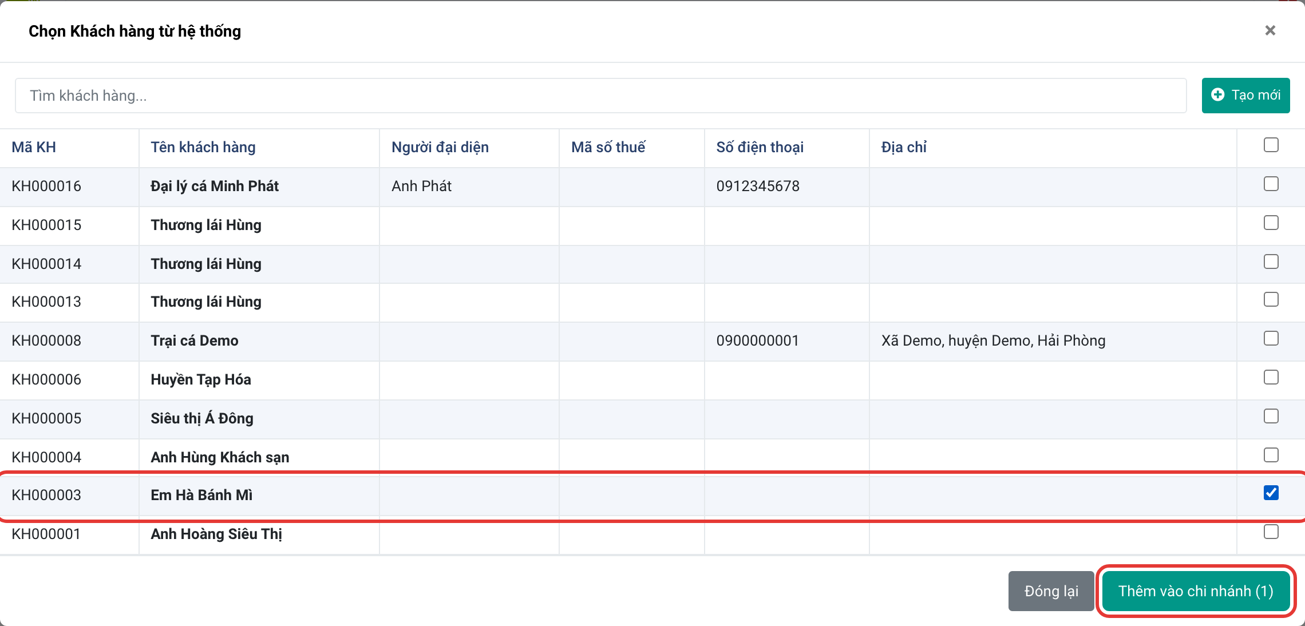Click customer code KH000008
Viewport: 1305px width, 626px height.
[46, 340]
